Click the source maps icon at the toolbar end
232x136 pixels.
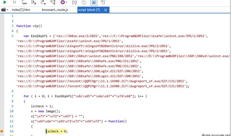[103, 2]
